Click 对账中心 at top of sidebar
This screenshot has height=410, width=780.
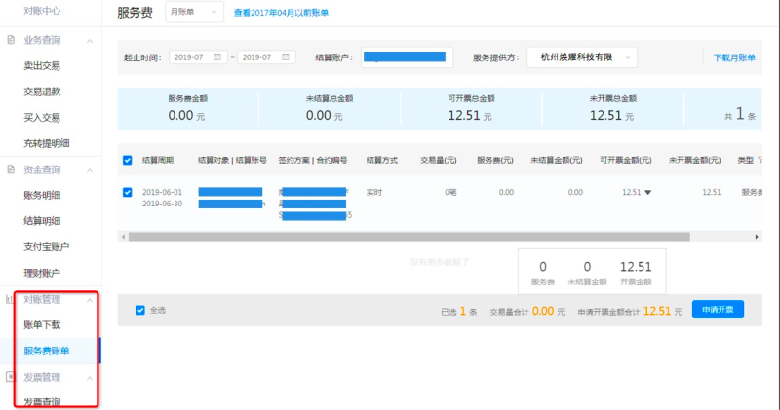coord(42,11)
